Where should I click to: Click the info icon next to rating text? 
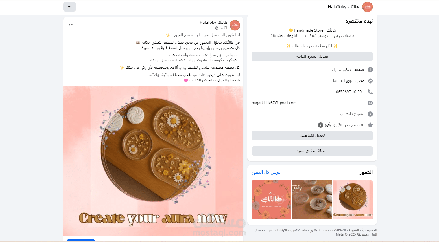point(320,125)
